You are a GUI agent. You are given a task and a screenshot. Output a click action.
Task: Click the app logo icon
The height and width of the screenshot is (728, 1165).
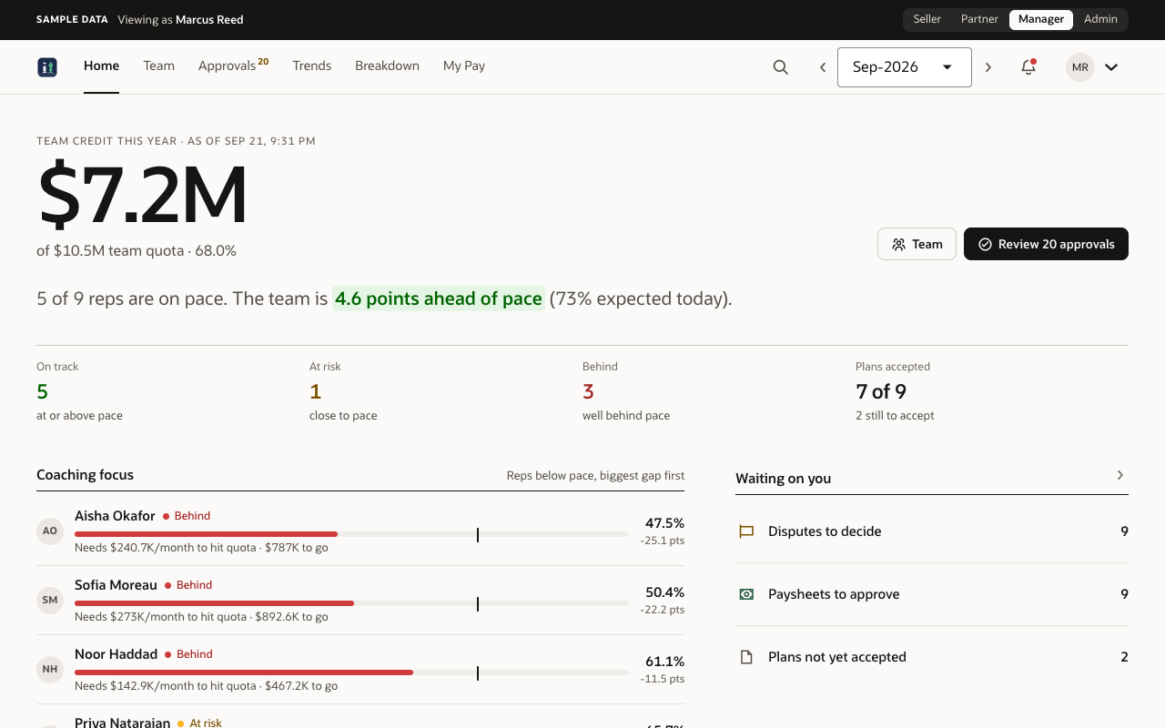(47, 66)
